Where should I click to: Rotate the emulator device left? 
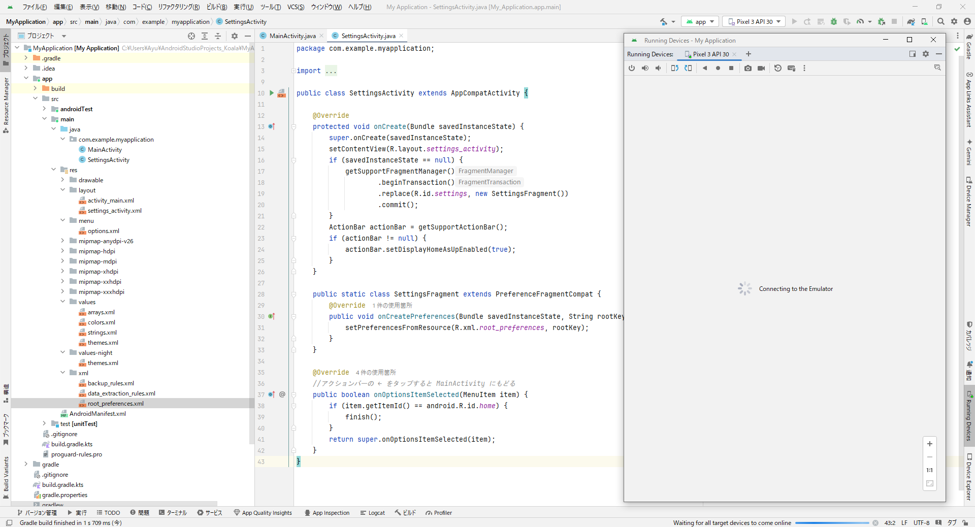tap(674, 68)
